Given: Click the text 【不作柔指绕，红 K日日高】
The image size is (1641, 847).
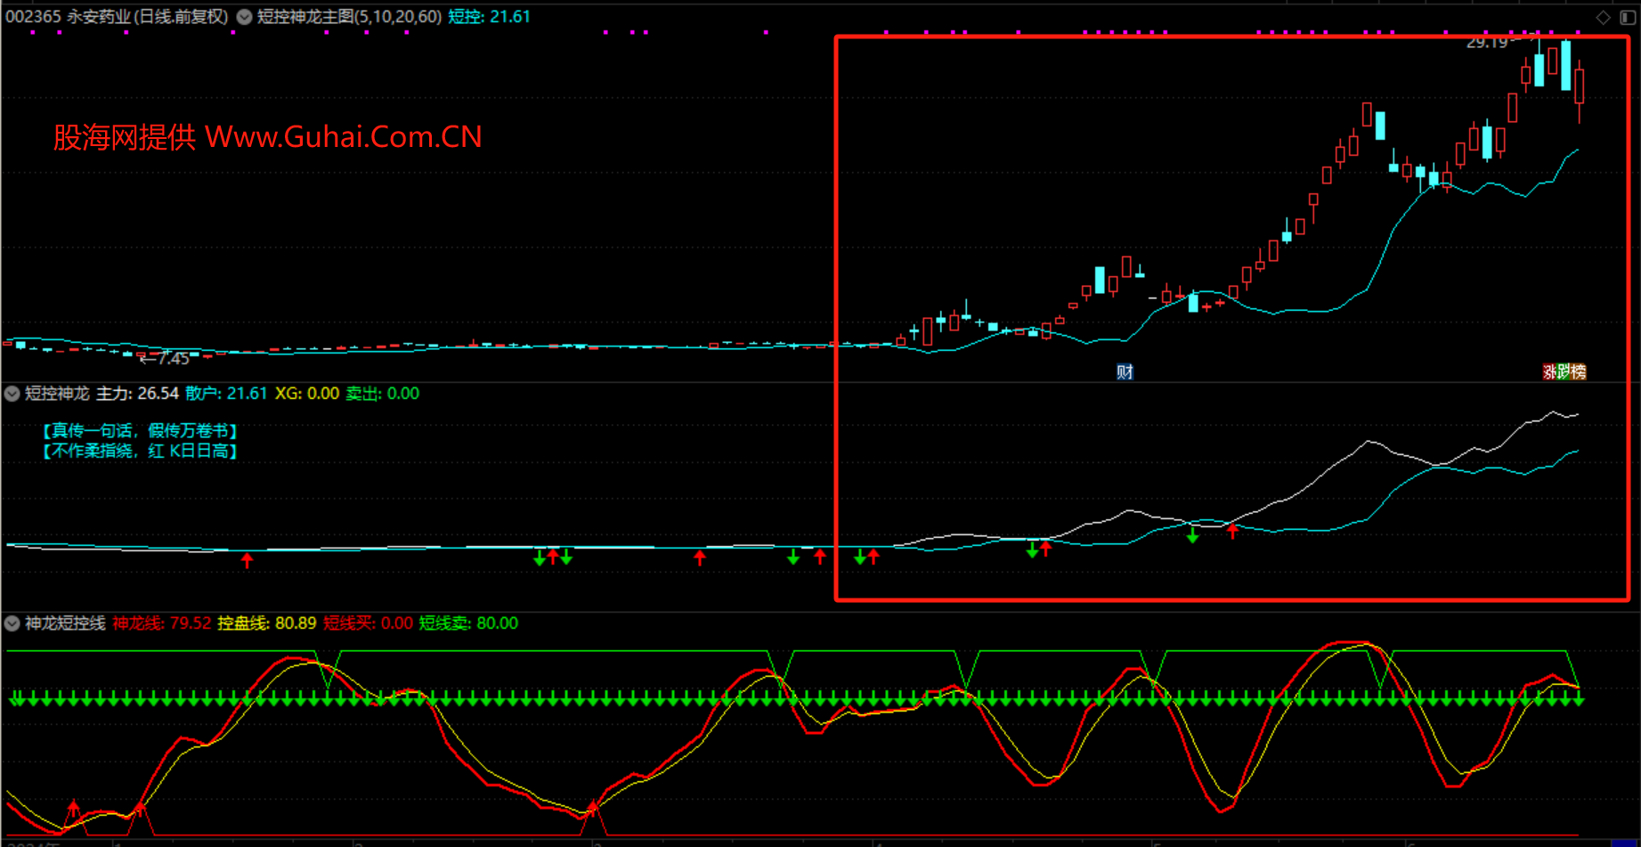Looking at the screenshot, I should pos(140,452).
